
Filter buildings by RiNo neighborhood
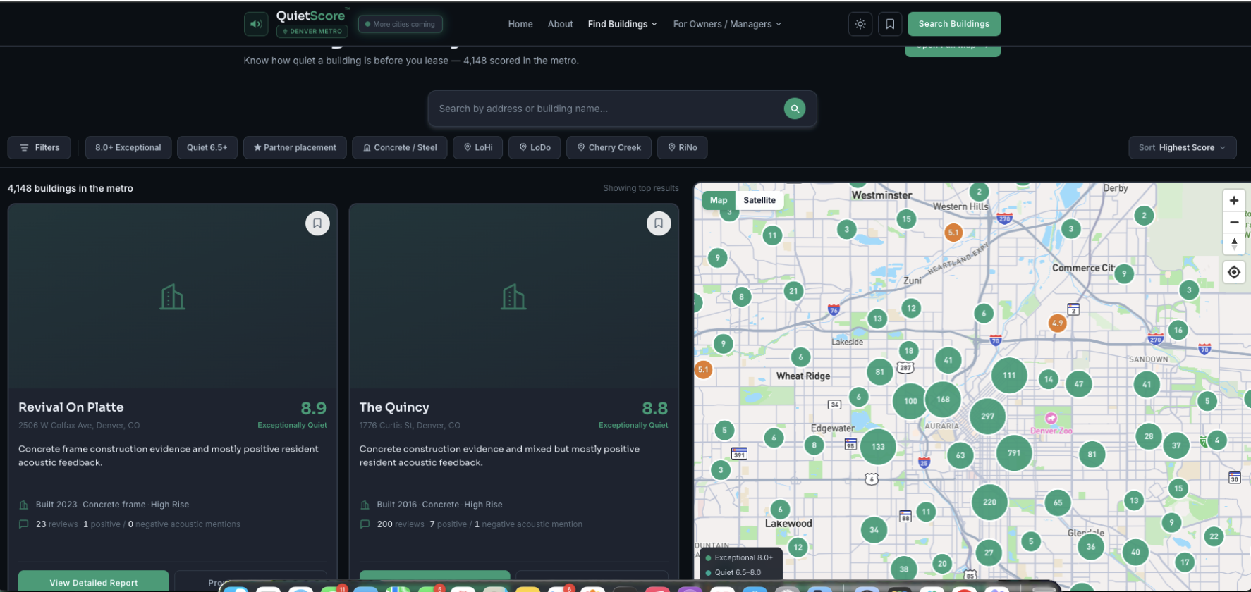(x=682, y=148)
